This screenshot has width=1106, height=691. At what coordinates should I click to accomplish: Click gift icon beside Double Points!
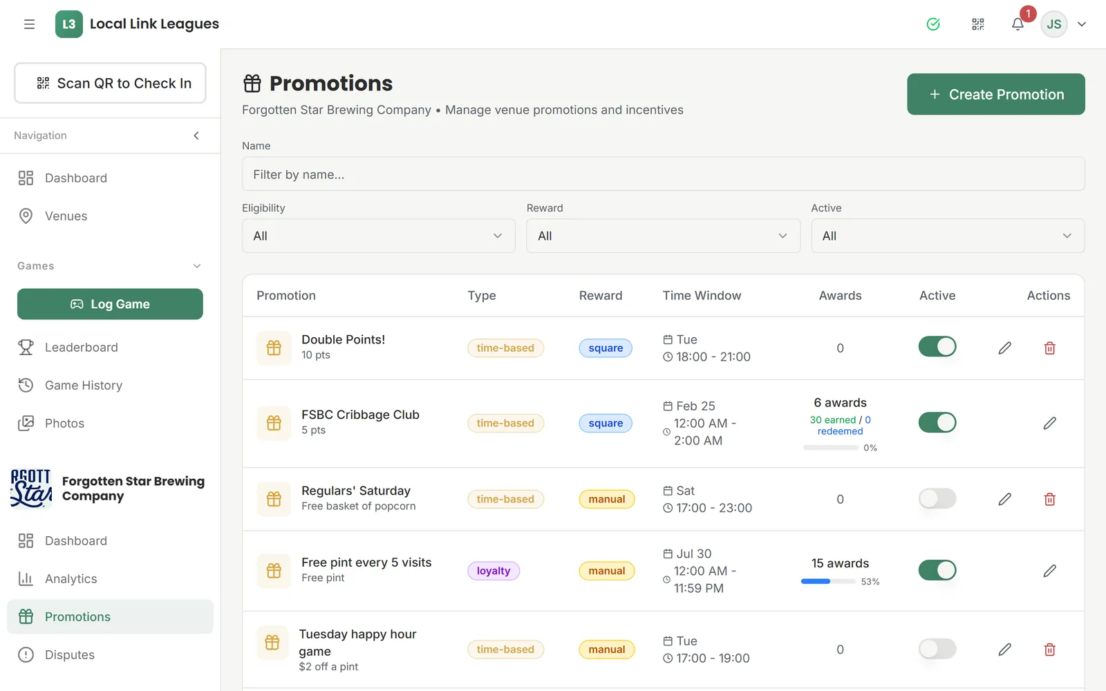[x=274, y=348]
